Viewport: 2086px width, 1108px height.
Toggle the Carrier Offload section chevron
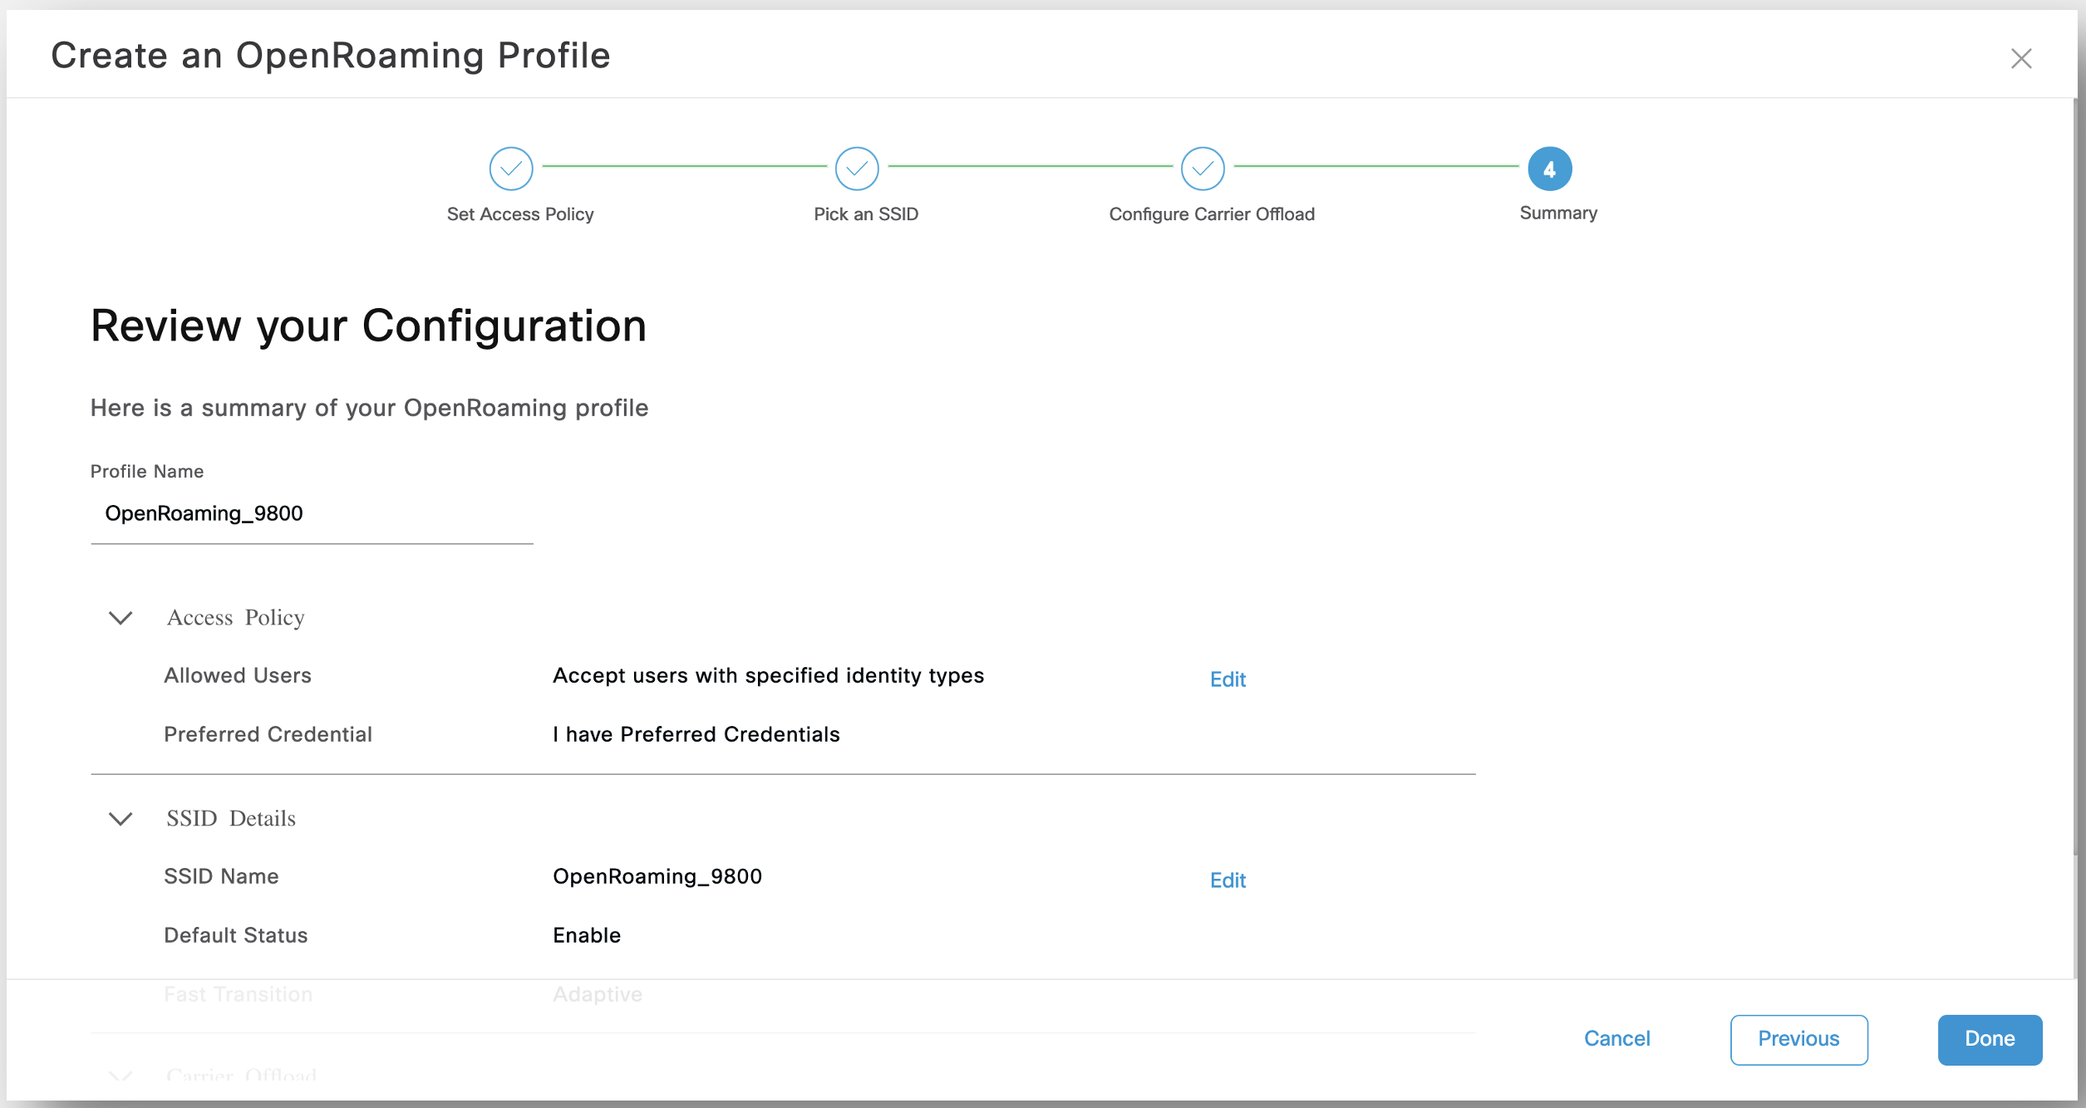point(121,1076)
